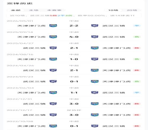The width and height of the screenshot is (148, 130).
Task: Select the 20场 toggle option
Action: point(132,10)
